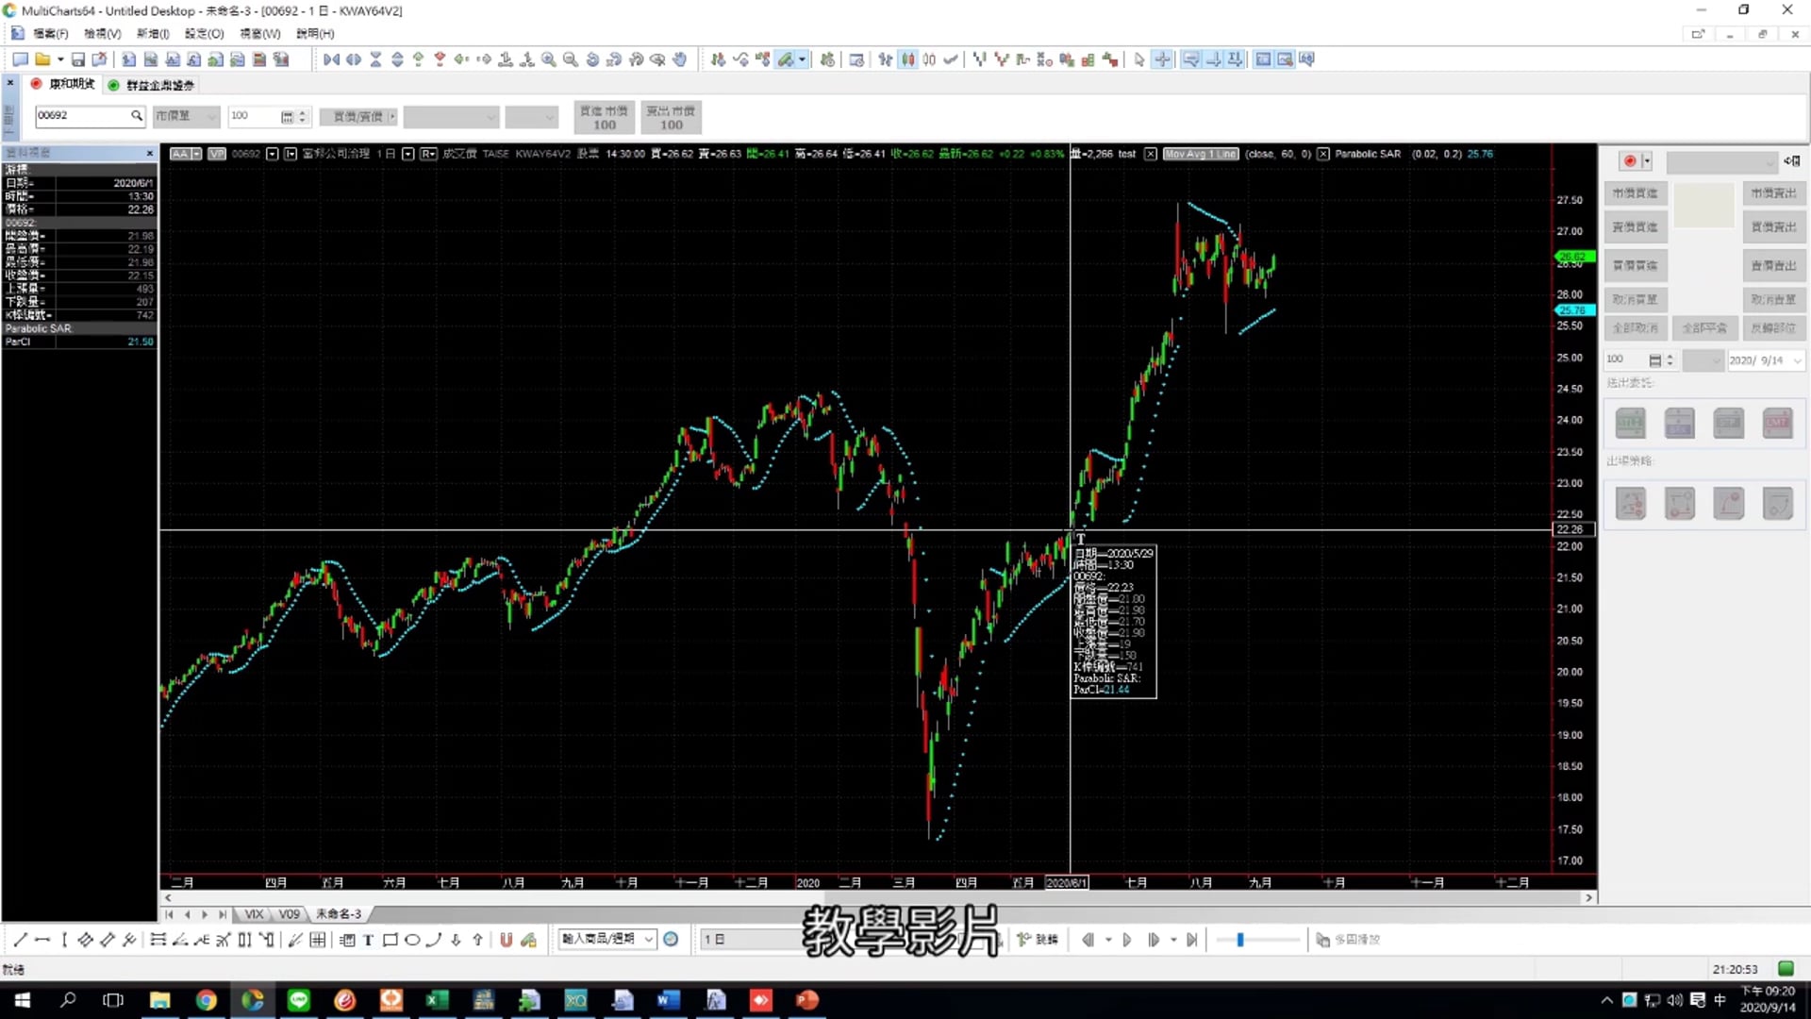Click the playback speed slider
The height and width of the screenshot is (1019, 1811).
point(1240,940)
